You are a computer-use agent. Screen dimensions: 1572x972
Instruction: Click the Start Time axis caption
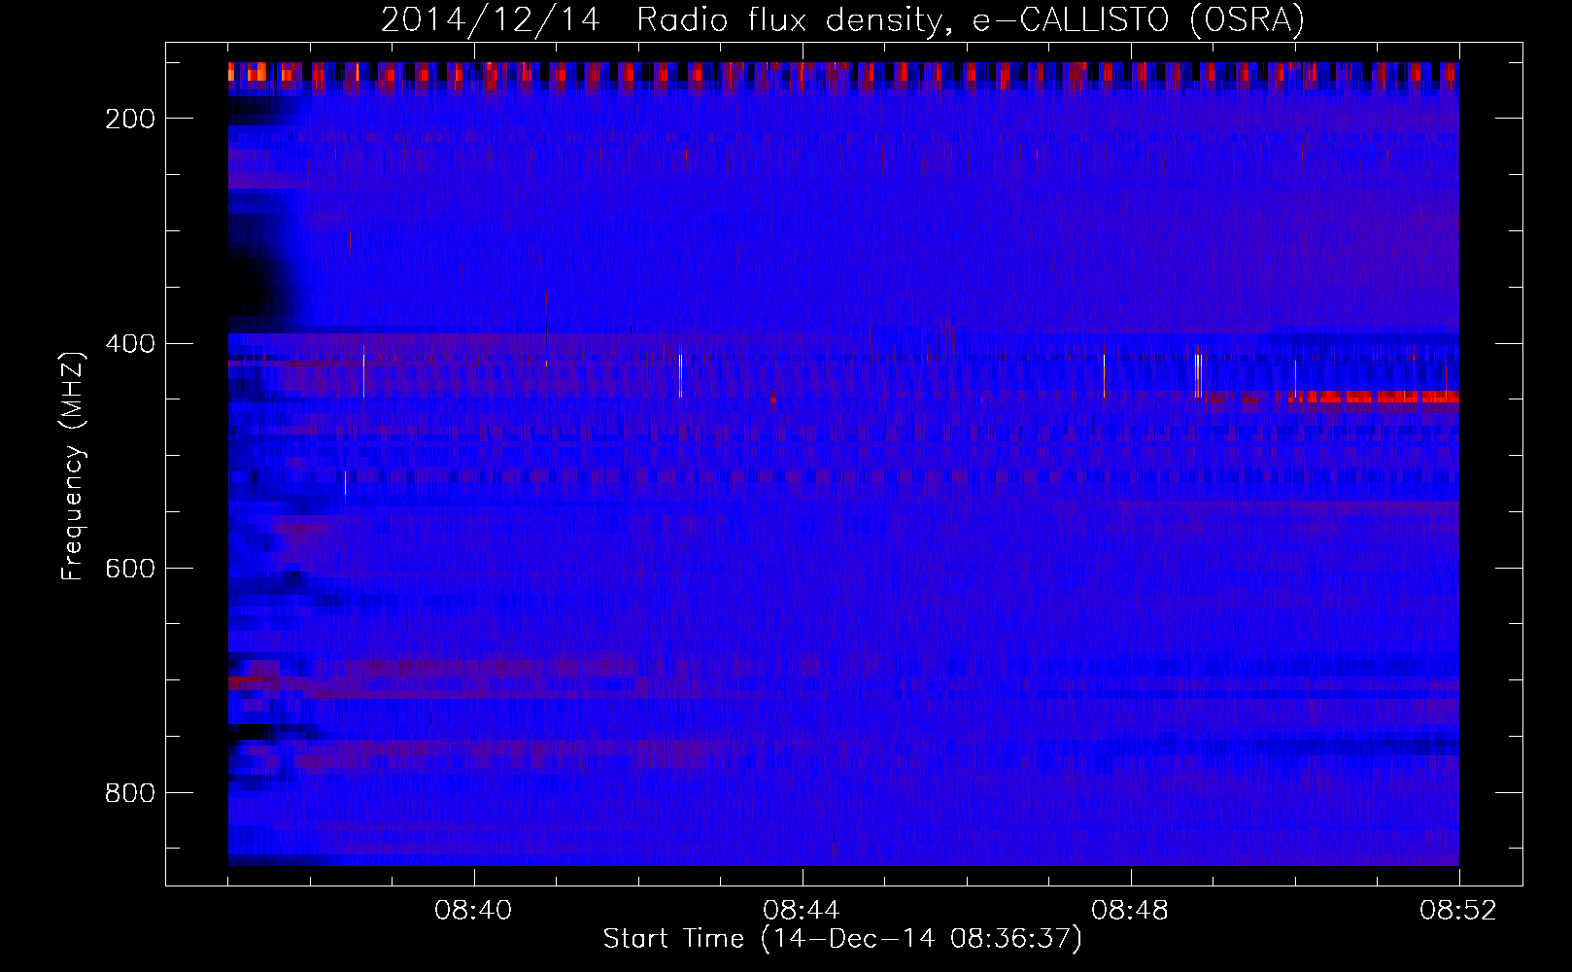click(x=842, y=939)
